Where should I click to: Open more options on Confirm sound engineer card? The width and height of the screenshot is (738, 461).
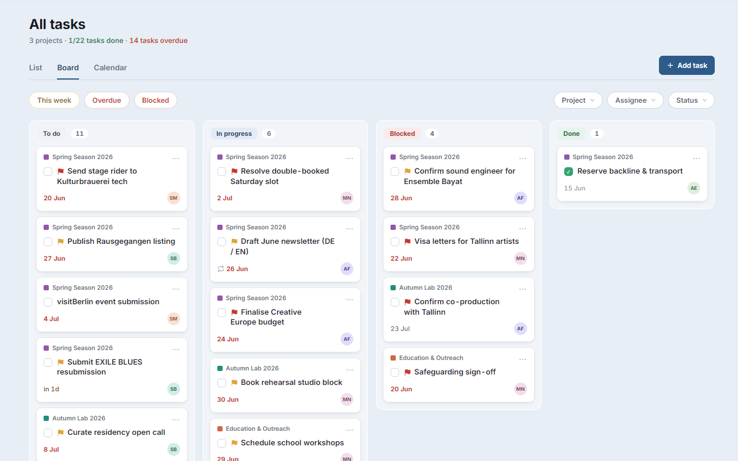click(522, 158)
